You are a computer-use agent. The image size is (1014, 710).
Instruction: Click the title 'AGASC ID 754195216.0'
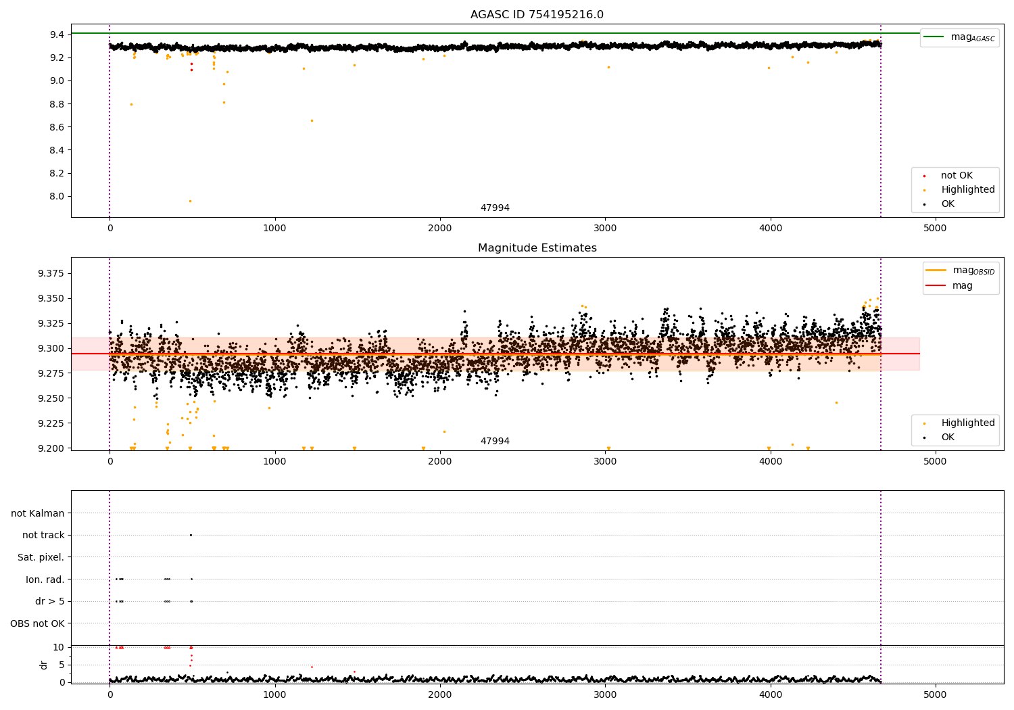pos(537,15)
